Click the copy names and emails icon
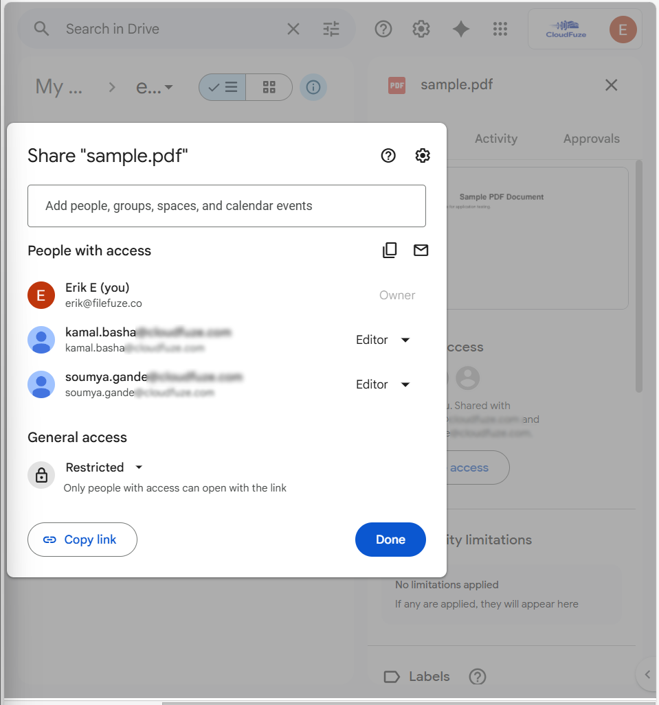Viewport: 659px width, 705px height. click(390, 250)
